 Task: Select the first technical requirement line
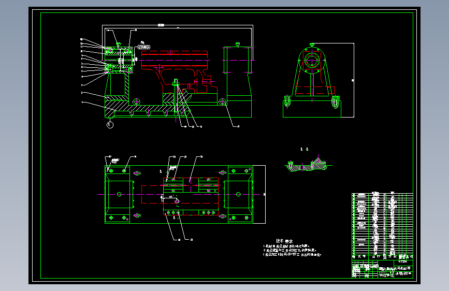(286, 246)
